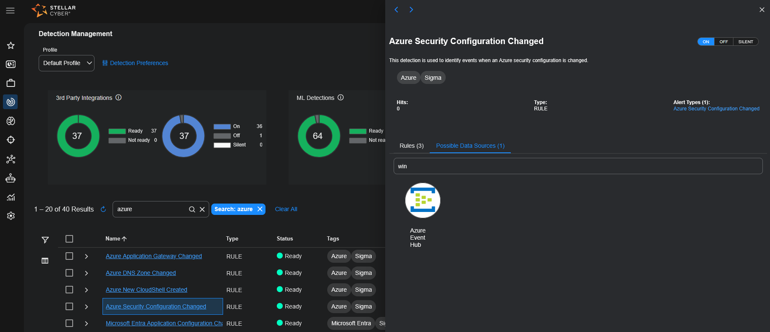Check the Azure Application Gateway Changed row

(x=69, y=256)
